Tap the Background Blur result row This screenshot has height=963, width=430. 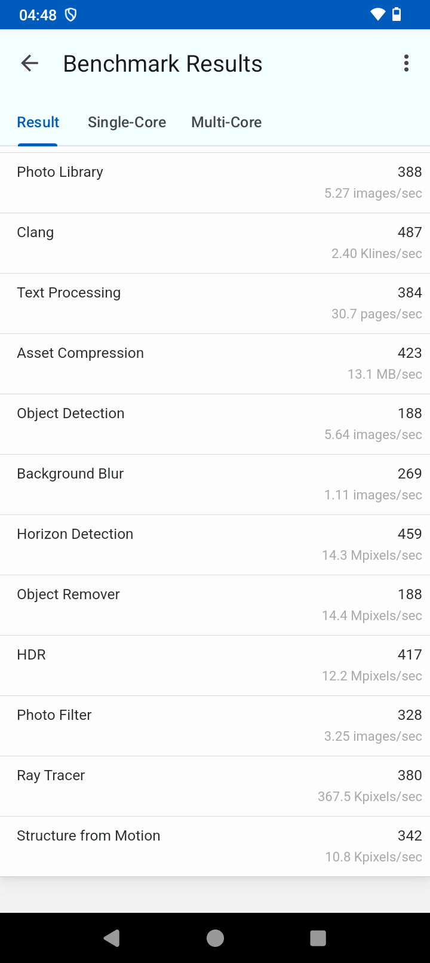tap(215, 484)
